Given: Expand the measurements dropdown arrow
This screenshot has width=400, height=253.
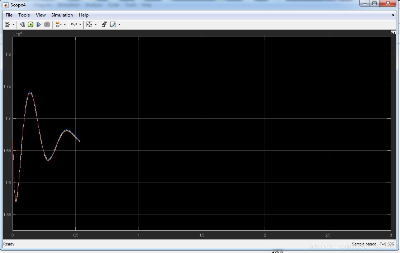Looking at the screenshot, I should 119,25.
